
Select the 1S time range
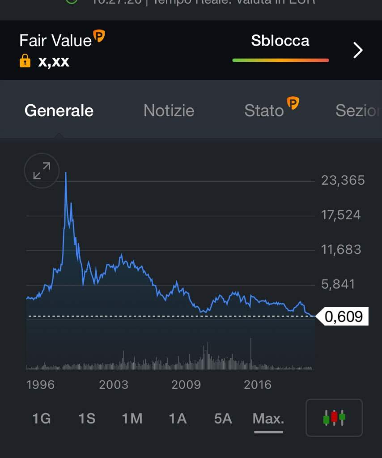pos(87,419)
